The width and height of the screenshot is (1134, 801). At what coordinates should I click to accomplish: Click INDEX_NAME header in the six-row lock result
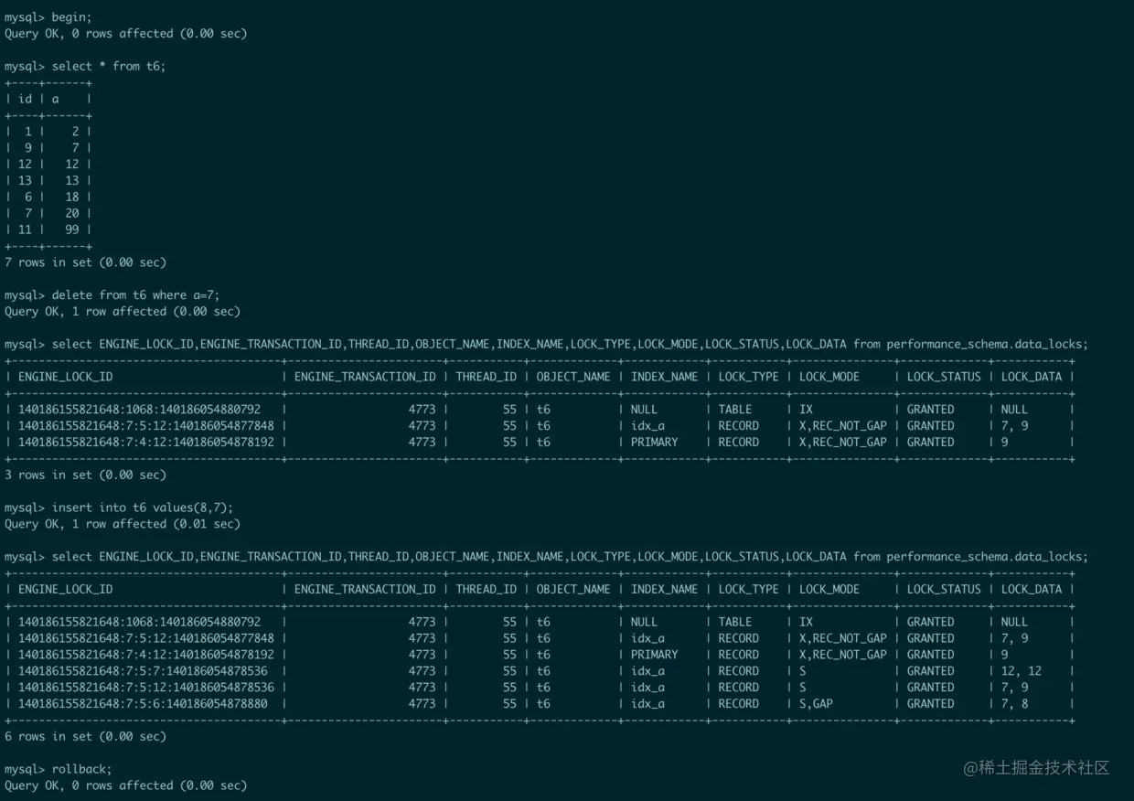664,590
